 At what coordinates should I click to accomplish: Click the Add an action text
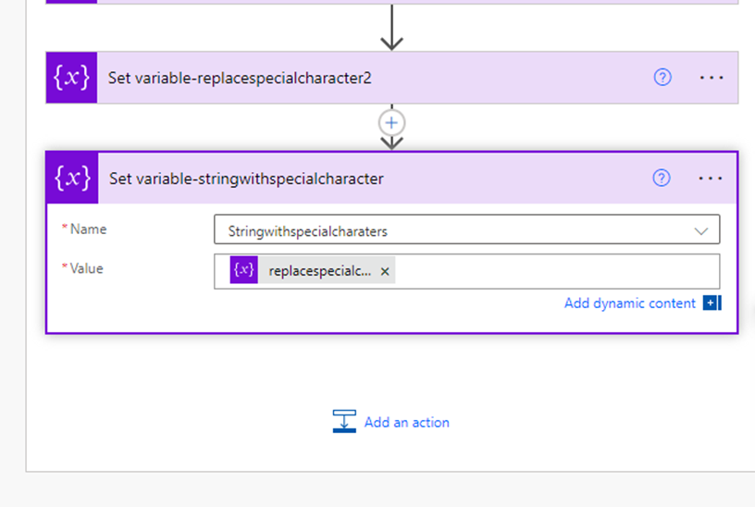tap(406, 422)
